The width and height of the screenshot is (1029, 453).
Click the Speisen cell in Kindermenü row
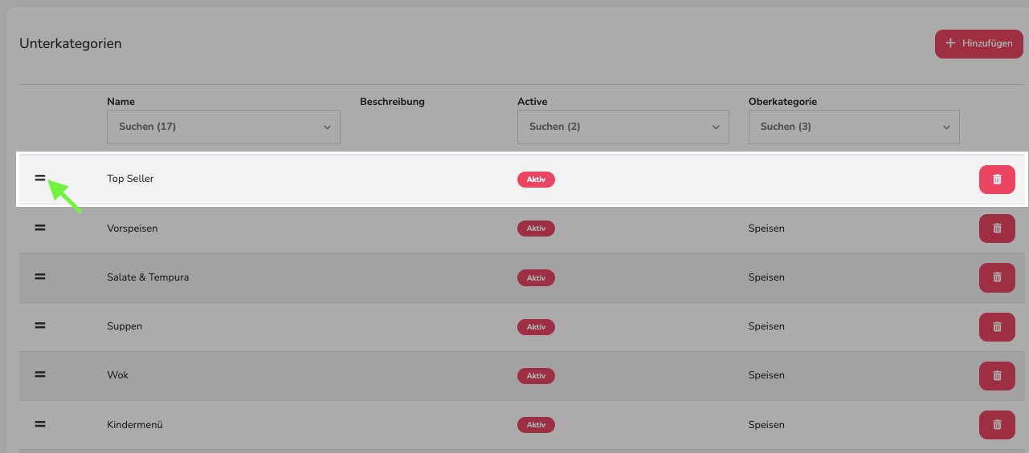pyautogui.click(x=766, y=425)
